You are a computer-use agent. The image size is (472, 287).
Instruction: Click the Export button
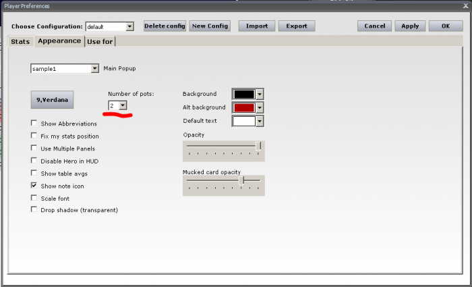[297, 26]
